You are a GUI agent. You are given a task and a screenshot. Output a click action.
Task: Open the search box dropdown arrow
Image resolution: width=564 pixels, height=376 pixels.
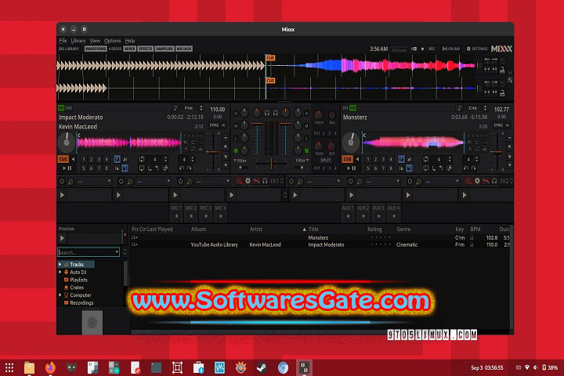point(117,252)
